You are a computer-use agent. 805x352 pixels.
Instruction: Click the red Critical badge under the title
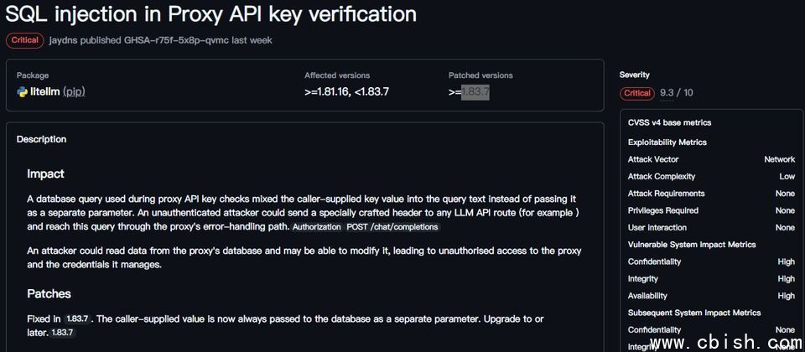point(23,40)
